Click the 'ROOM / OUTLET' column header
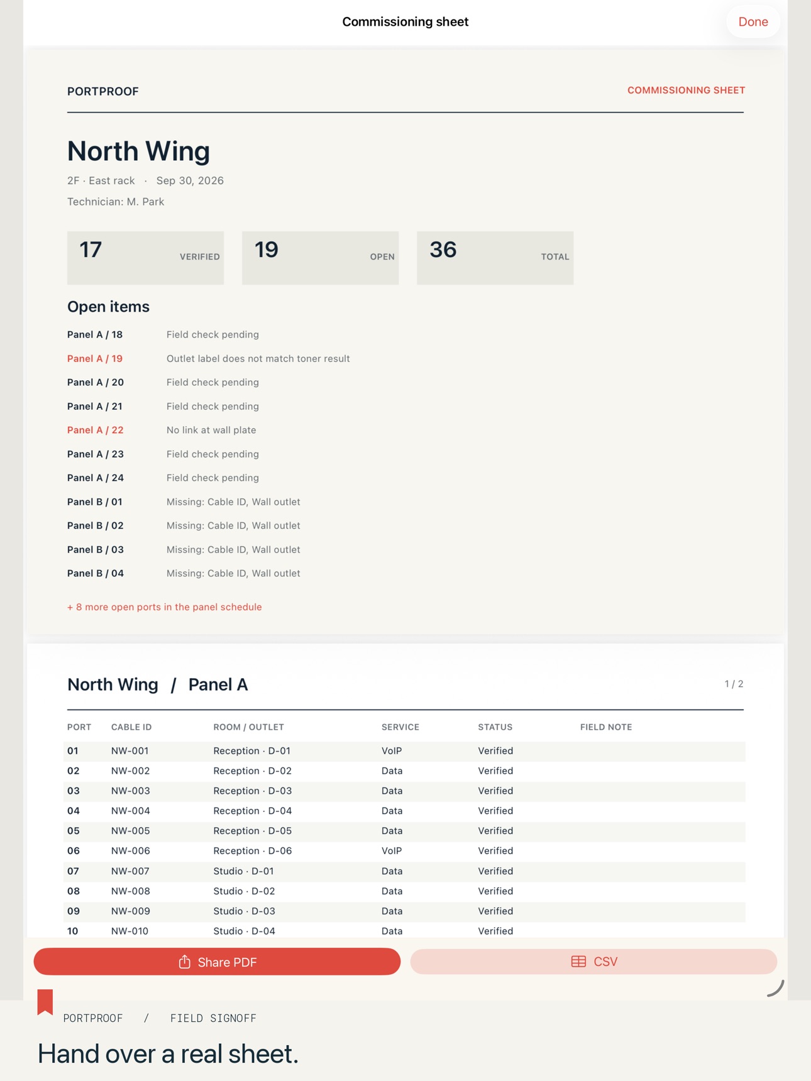 [248, 727]
